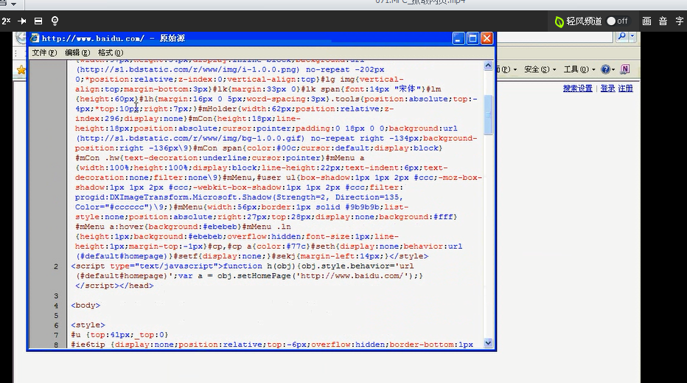
Task: Open the 画 picture settings
Action: point(646,21)
